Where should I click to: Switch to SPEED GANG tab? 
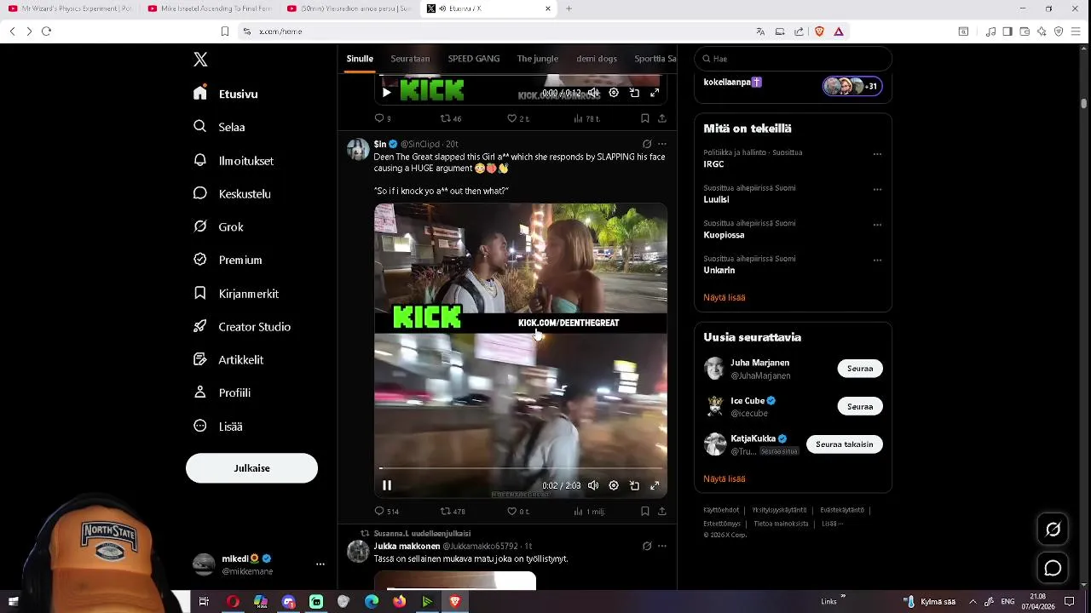[x=474, y=59]
